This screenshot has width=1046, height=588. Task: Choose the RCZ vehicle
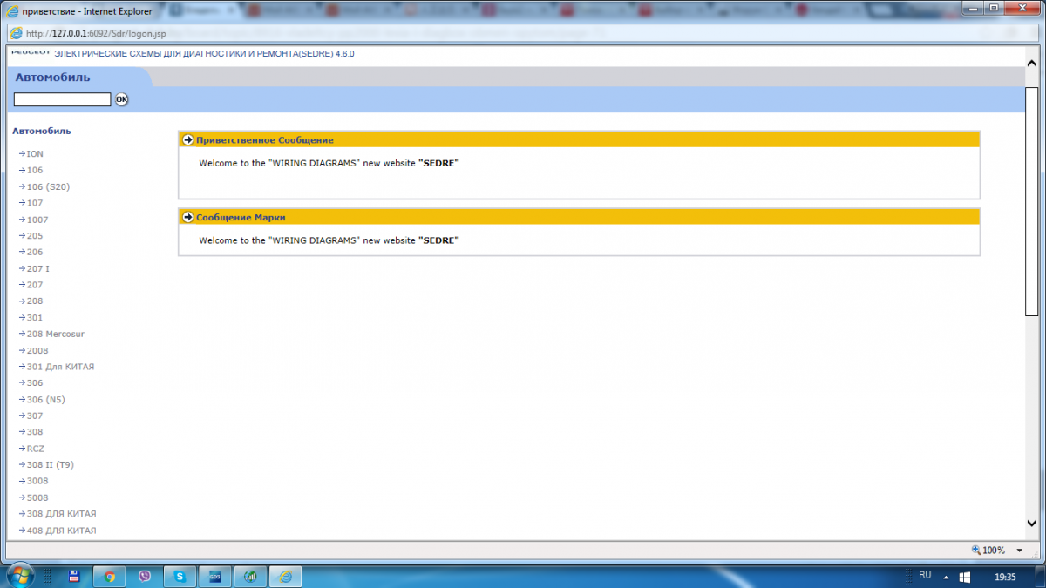point(36,449)
